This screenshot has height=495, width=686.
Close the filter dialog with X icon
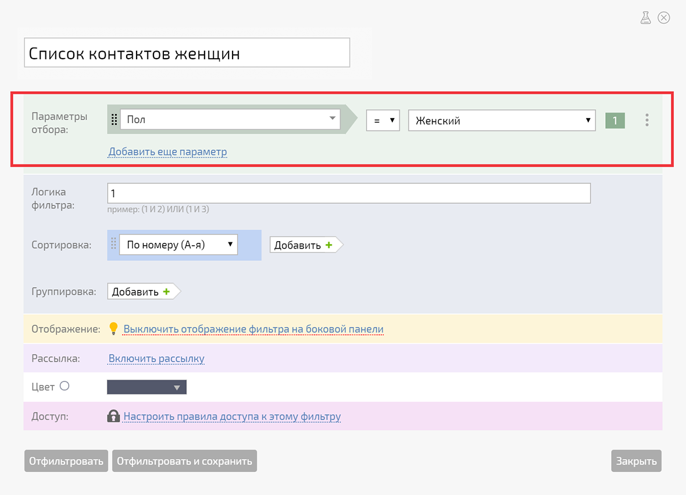663,18
